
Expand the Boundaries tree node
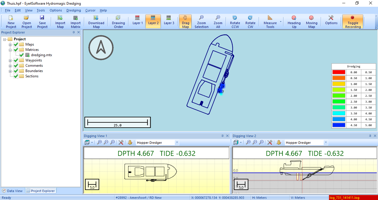[x=10, y=71]
